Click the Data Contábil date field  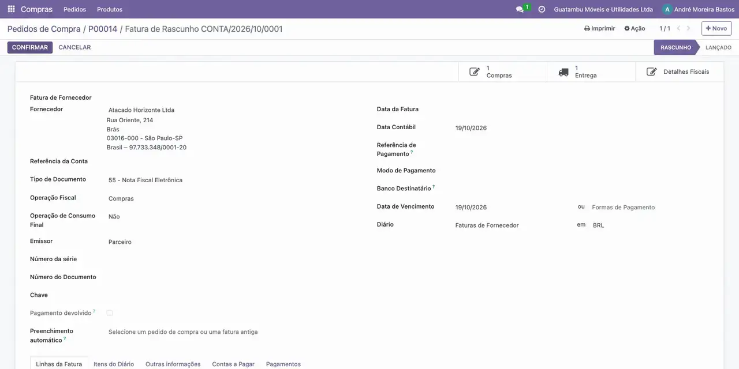coord(582,128)
